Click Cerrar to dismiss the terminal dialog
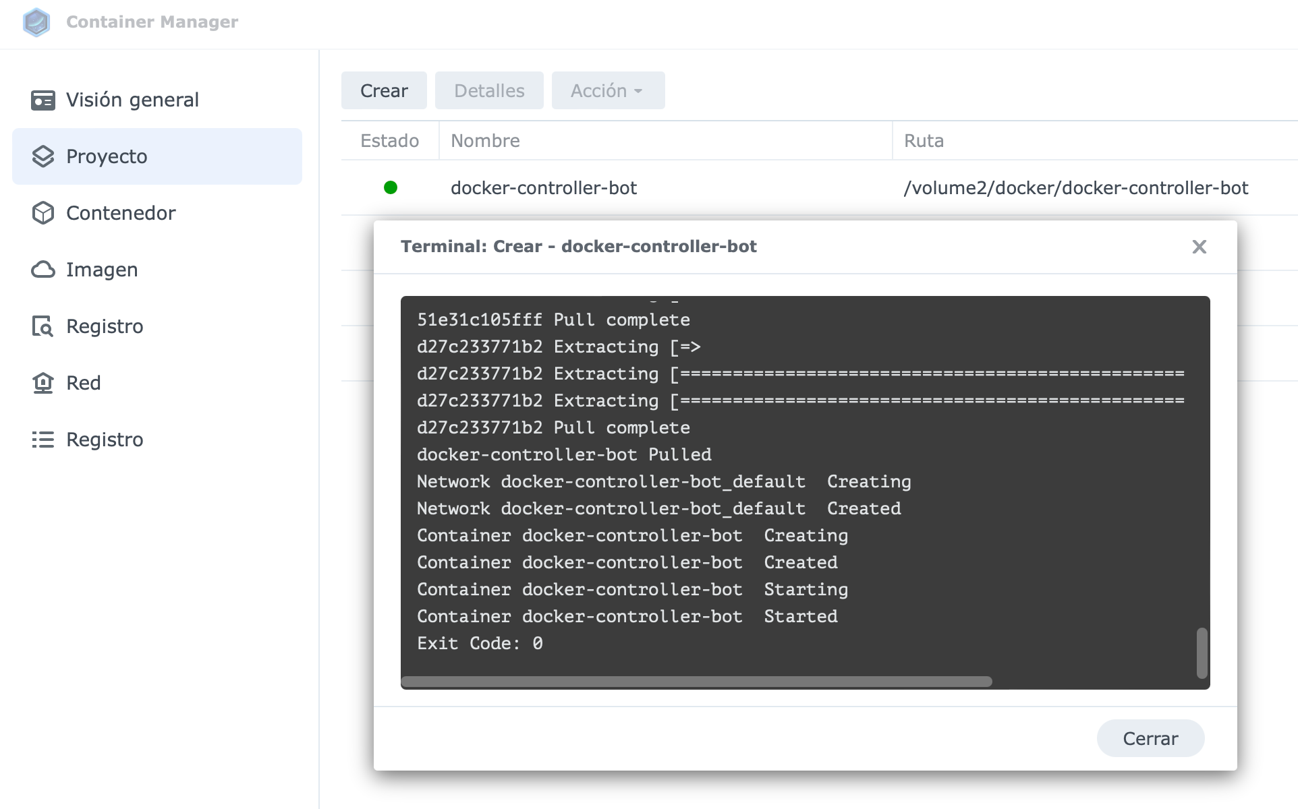Viewport: 1298px width, 809px height. [1150, 738]
